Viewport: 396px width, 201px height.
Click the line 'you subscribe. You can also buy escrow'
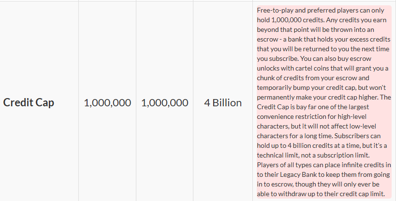pos(314,58)
